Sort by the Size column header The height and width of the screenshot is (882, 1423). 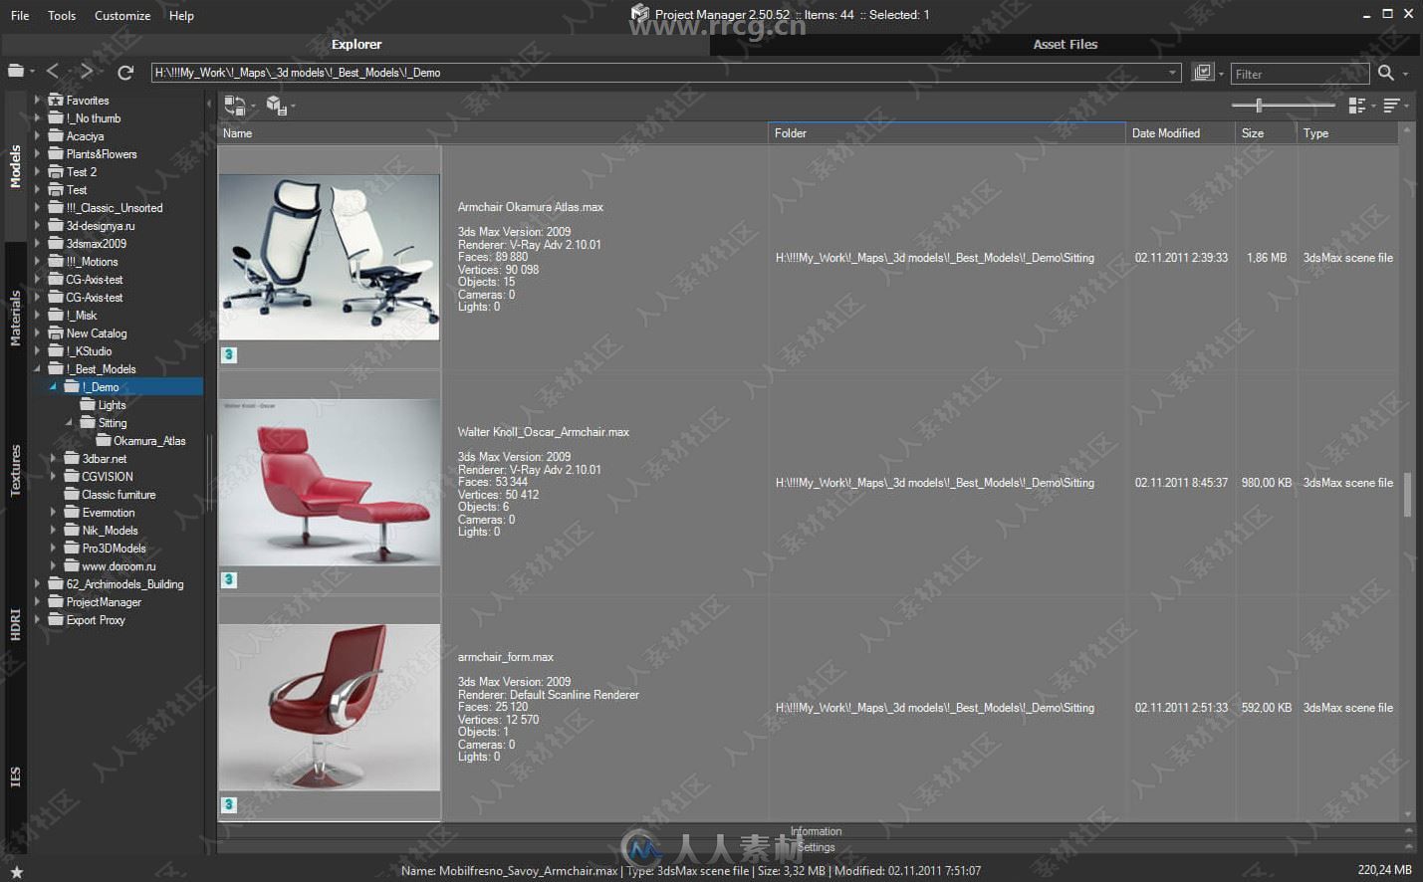[x=1267, y=133]
